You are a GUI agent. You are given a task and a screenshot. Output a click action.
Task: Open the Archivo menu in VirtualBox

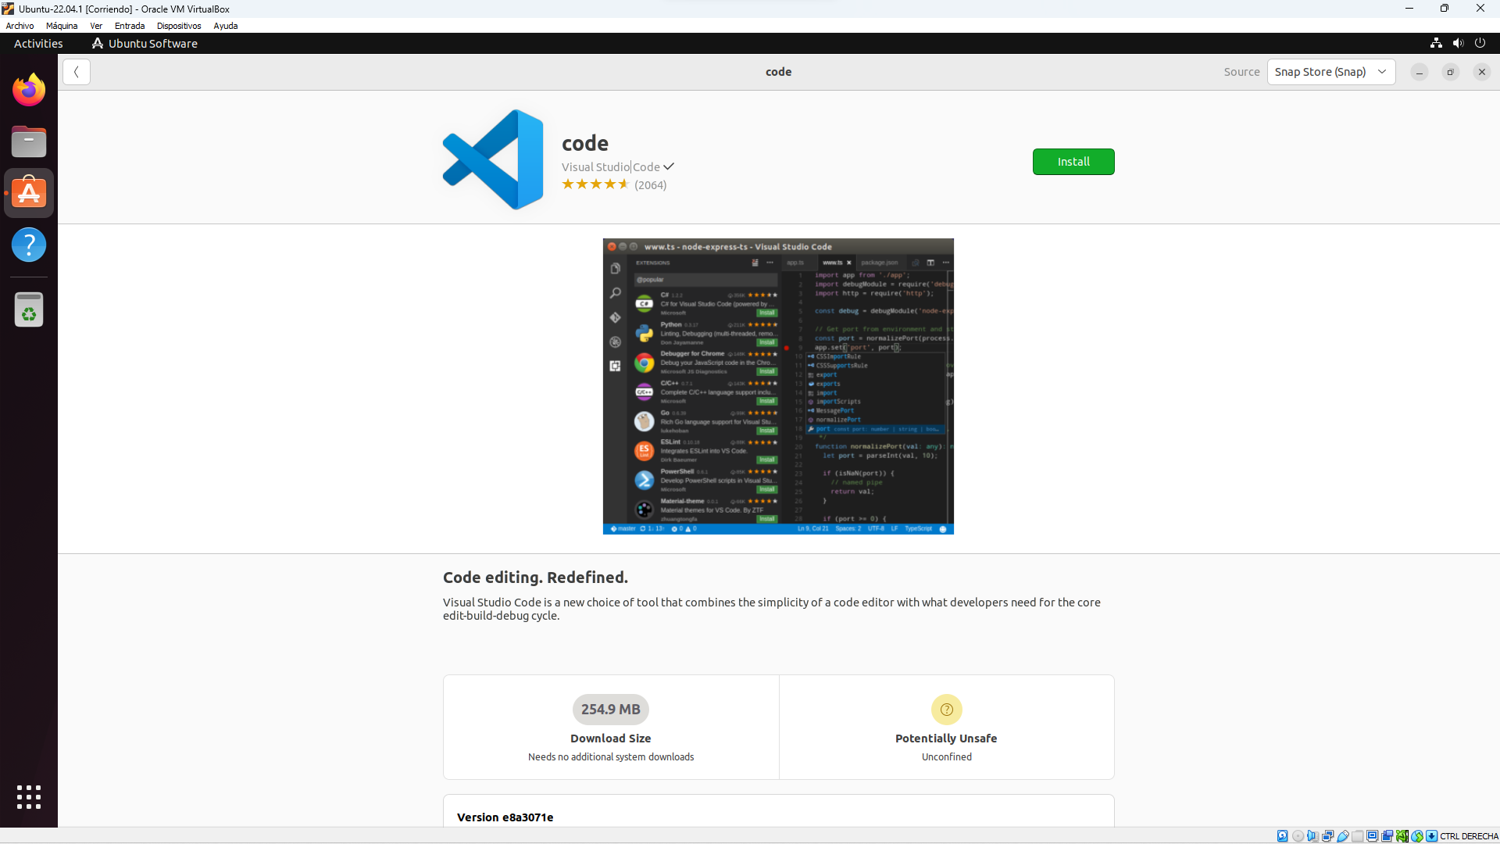coord(20,26)
